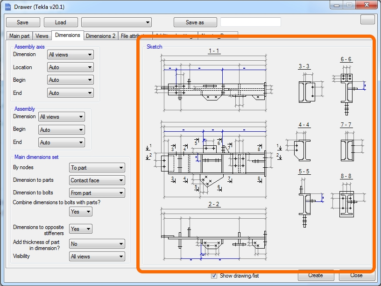Click the Save as name input field
The image size is (381, 286).
tap(250, 22)
